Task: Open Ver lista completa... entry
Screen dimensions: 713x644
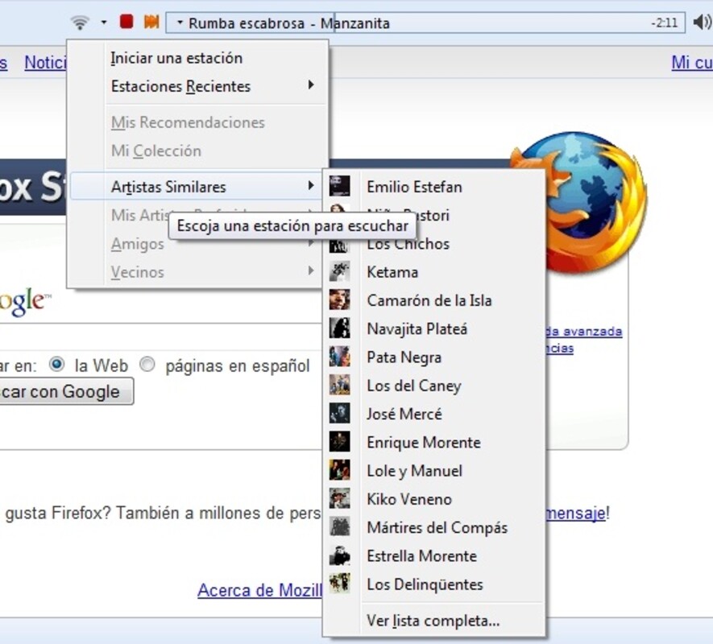Action: pyautogui.click(x=433, y=621)
